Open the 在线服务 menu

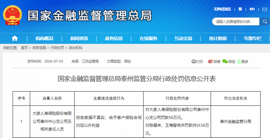[148, 38]
